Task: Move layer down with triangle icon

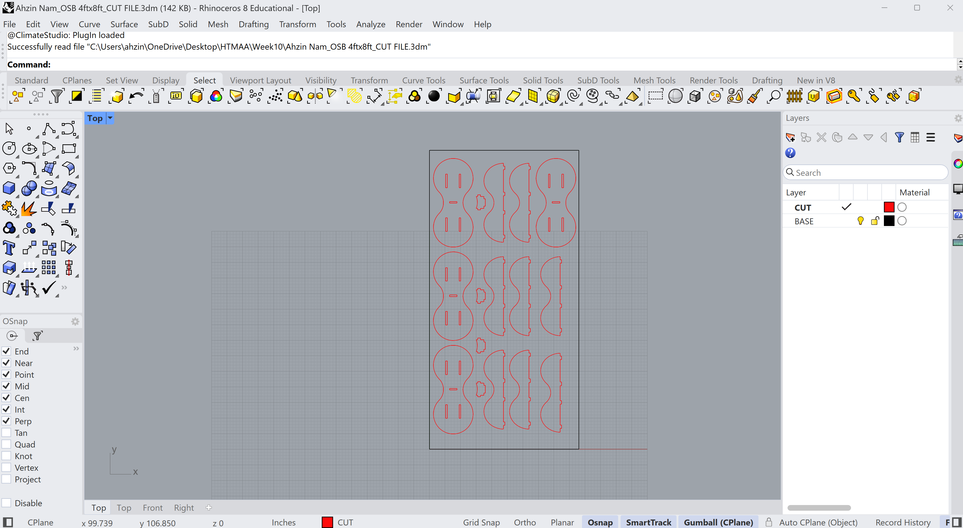Action: tap(868, 137)
